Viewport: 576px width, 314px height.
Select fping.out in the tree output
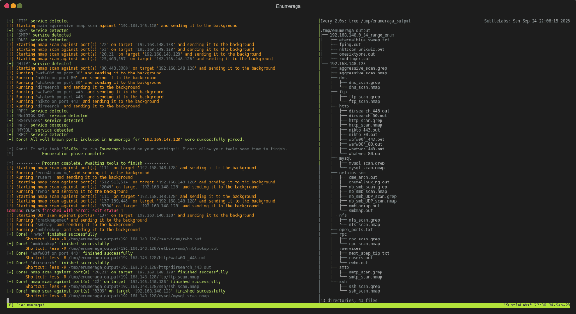pyautogui.click(x=350, y=45)
